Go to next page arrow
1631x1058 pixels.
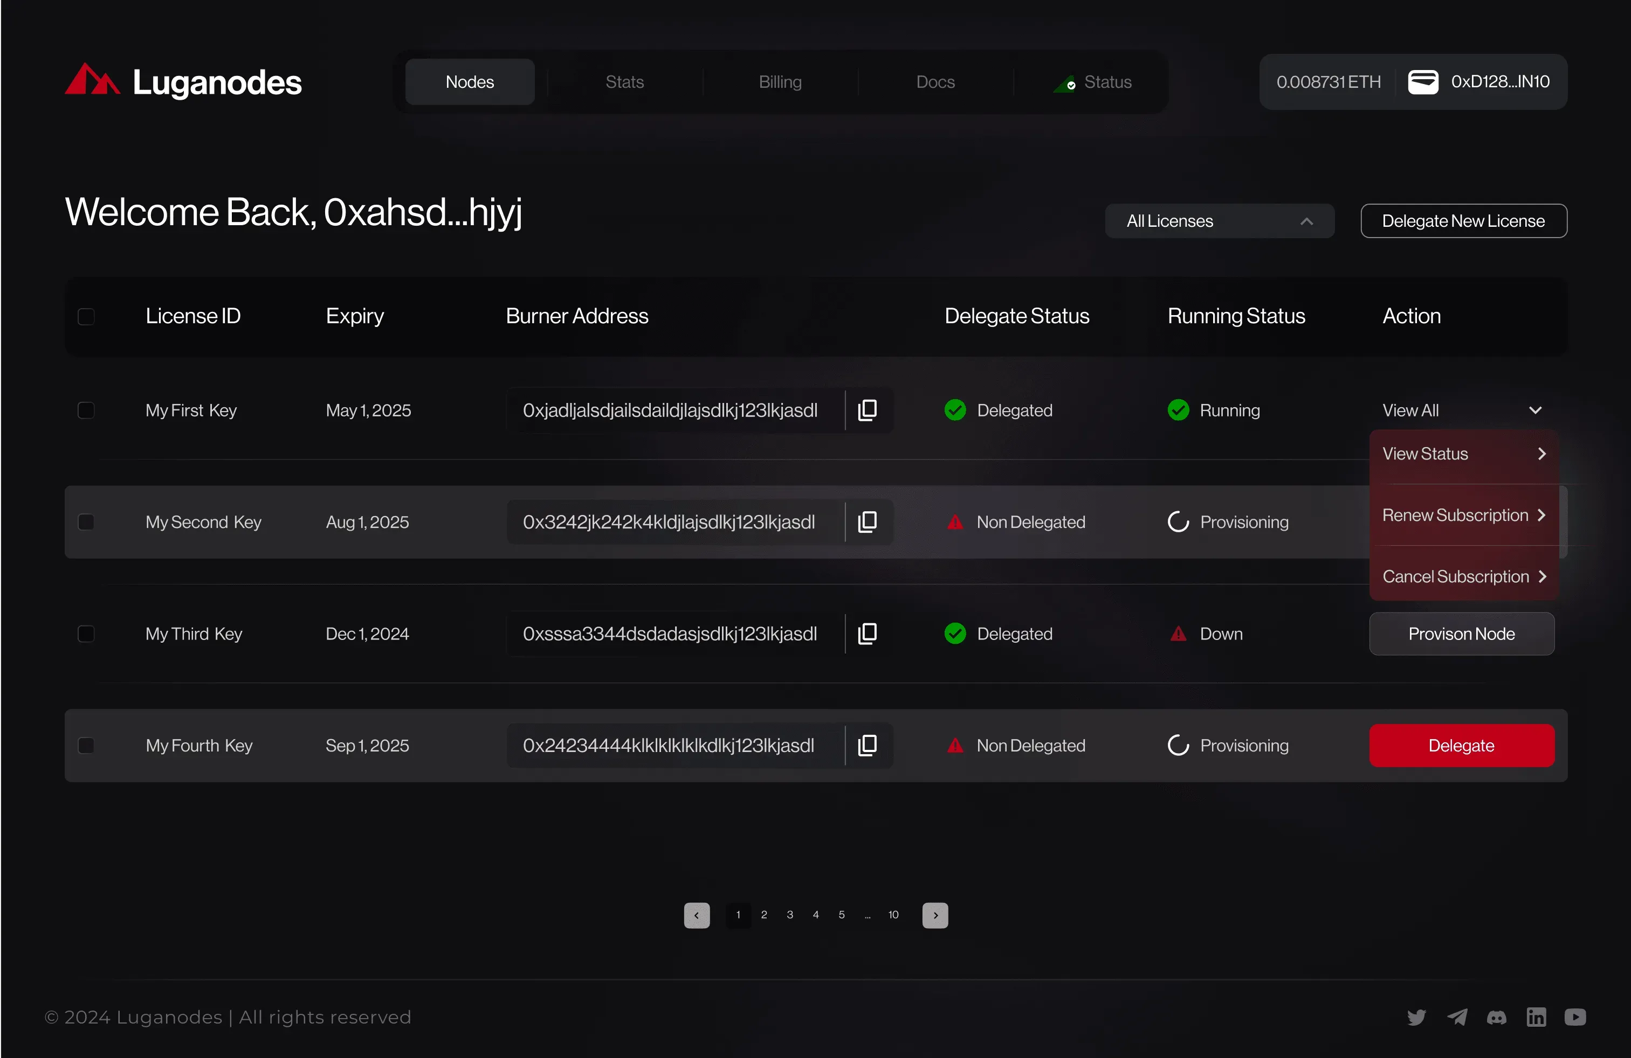tap(935, 915)
